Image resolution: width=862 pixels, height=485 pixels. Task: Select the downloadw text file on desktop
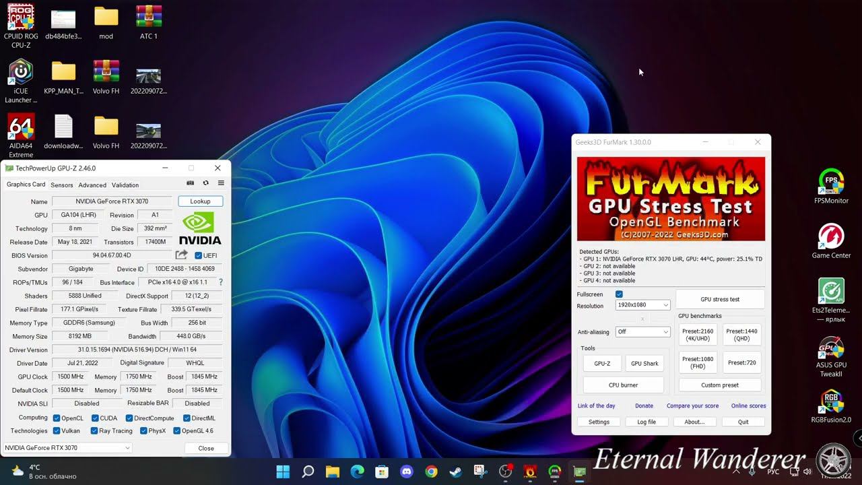coord(63,131)
